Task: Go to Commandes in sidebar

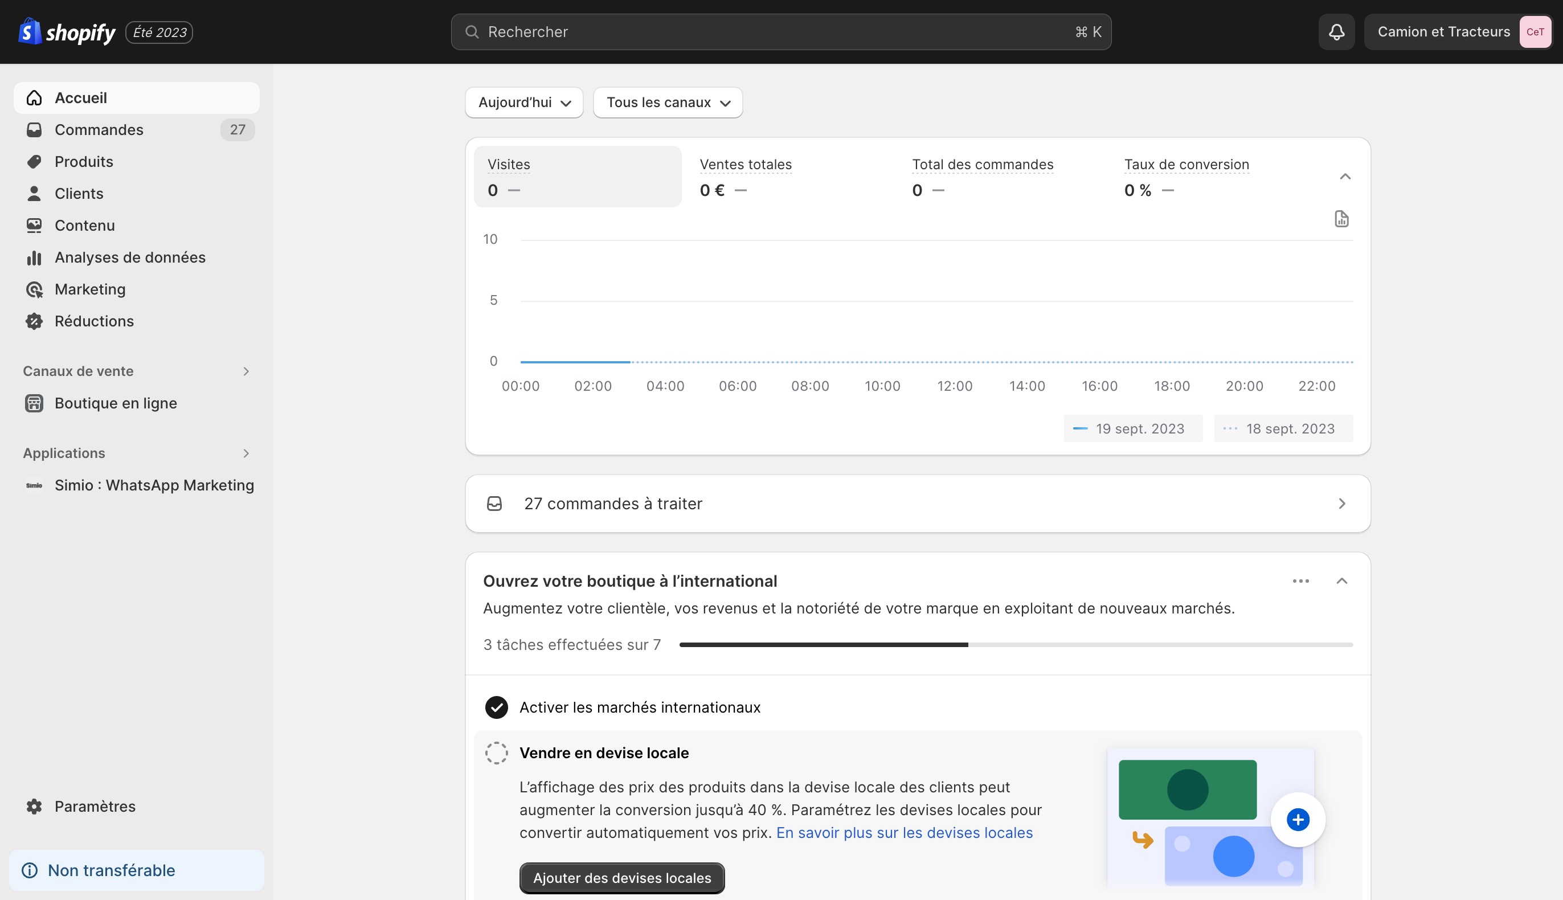Action: (99, 130)
